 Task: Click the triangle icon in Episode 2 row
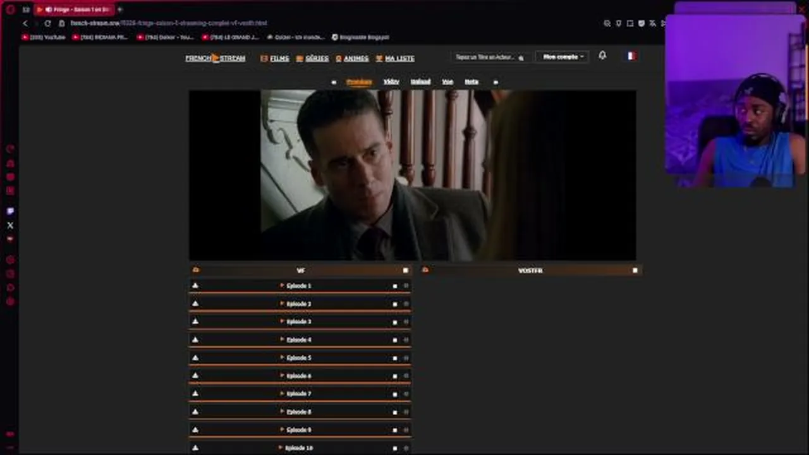tap(195, 303)
